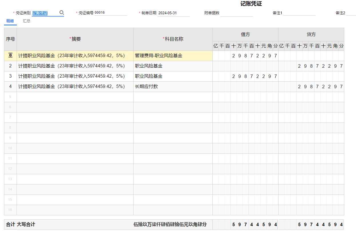Switch to the 汇总 tab

point(27,21)
